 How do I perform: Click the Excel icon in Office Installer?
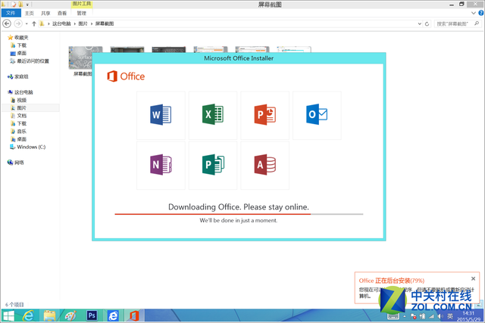(213, 114)
